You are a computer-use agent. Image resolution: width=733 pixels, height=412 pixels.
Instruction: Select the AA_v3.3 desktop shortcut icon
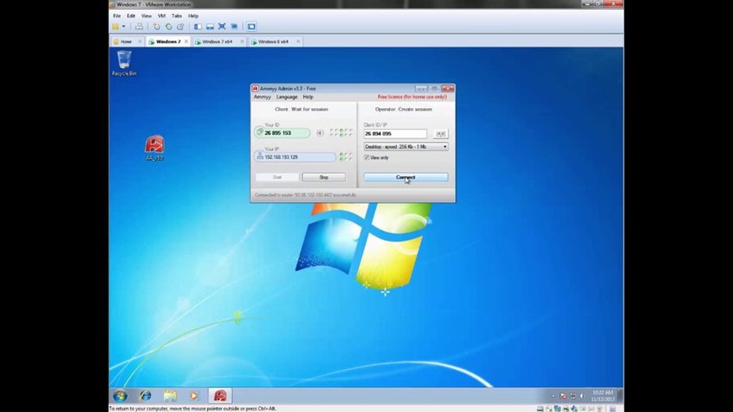154,148
